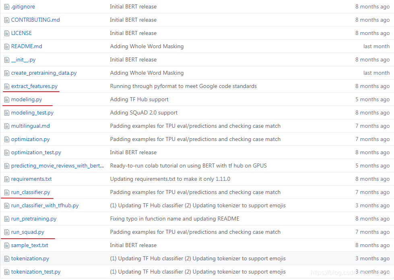Viewport: 394px width, 280px height.
Task: Click the file icon next to run_classifier.py
Action: pos(7,193)
